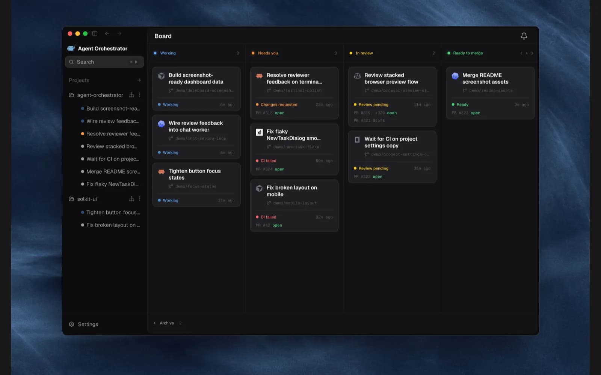Click agent icon on Review stacked browser card
This screenshot has height=375, width=601.
pyautogui.click(x=357, y=76)
